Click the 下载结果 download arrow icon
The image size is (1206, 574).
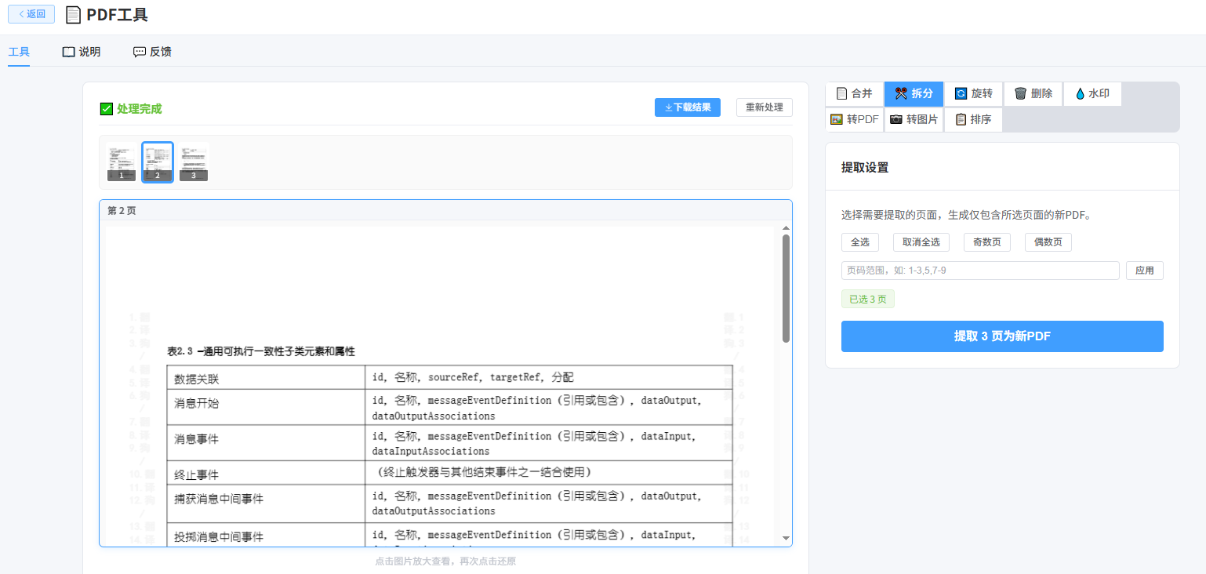point(668,107)
